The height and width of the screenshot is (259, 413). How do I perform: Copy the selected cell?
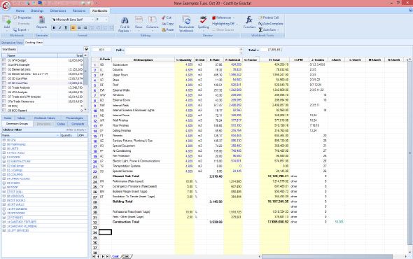(x=167, y=24)
